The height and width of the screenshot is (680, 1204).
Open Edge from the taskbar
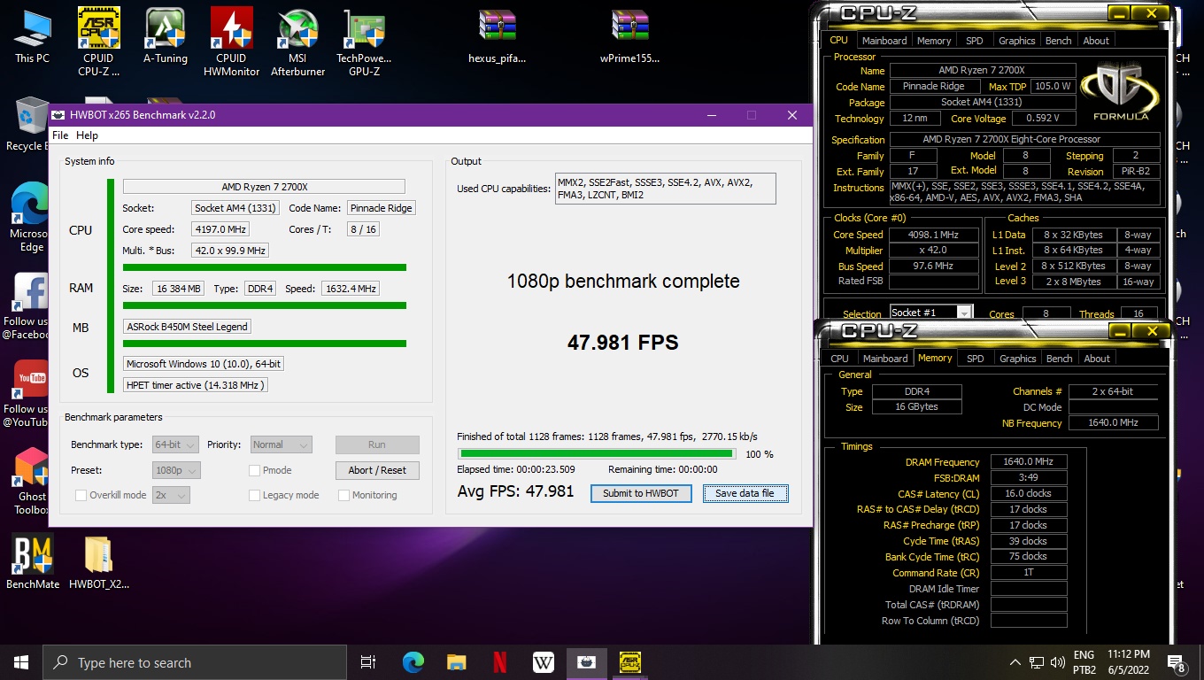click(413, 662)
